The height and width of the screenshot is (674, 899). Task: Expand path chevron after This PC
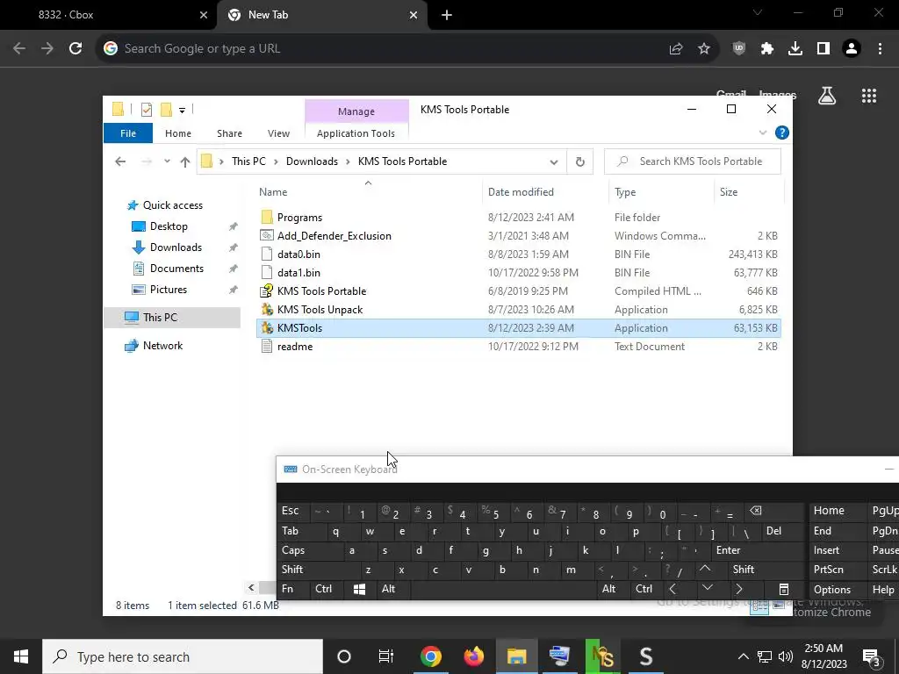(276, 161)
